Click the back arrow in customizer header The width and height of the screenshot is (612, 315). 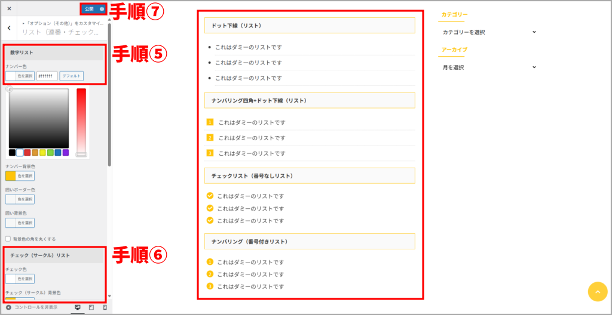click(x=9, y=27)
